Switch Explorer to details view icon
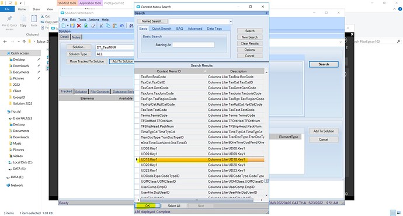The width and height of the screenshot is (403, 216). pos(393,212)
